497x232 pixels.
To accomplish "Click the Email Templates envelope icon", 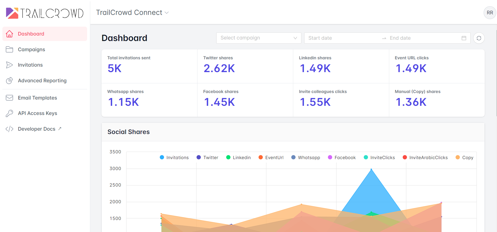I will (x=9, y=98).
